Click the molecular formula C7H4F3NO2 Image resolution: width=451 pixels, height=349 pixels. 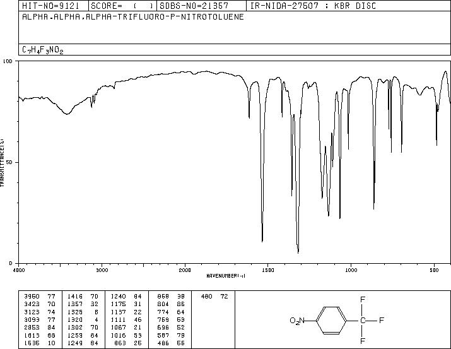point(42,50)
